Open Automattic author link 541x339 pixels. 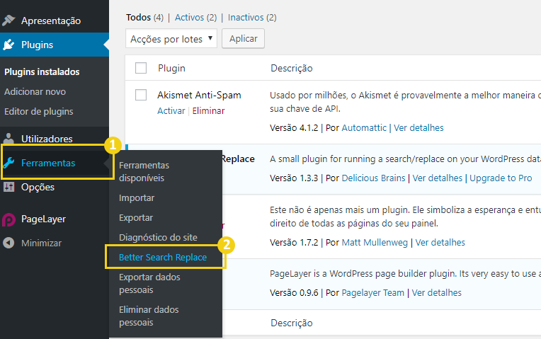[364, 127]
